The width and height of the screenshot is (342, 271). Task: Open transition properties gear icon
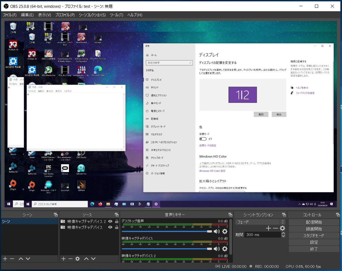click(x=282, y=228)
